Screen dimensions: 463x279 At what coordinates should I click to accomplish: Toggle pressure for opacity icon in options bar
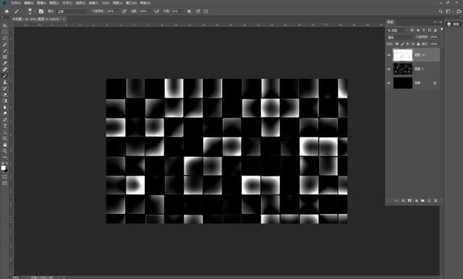click(x=124, y=12)
